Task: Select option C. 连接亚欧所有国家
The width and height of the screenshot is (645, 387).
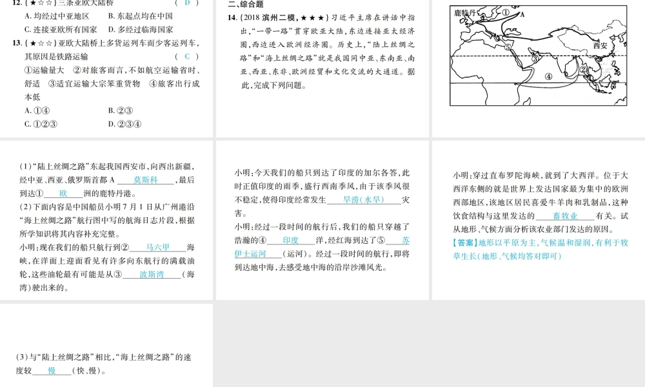Action: click(61, 30)
